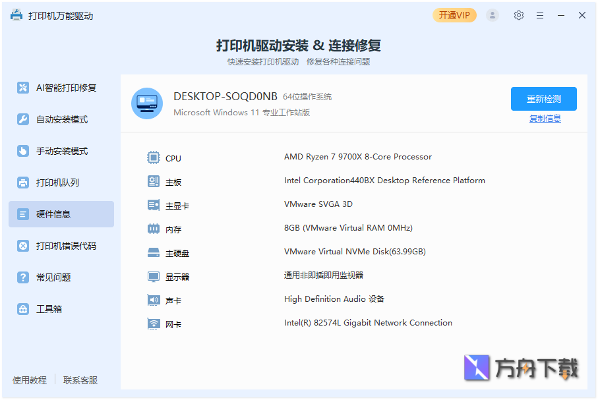Click the network icon next to 网卡
This screenshot has width=598, height=400.
pyautogui.click(x=154, y=324)
